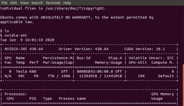Click the 'Processes:' heading
The width and height of the screenshot is (184, 106).
(16, 94)
